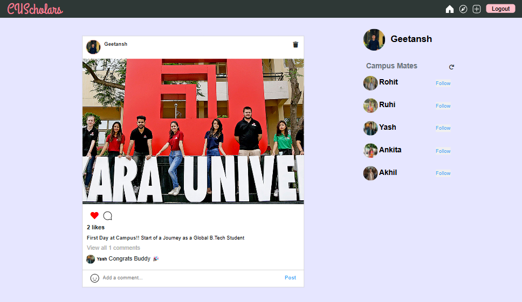Click the CUScholars logo
Image resolution: width=522 pixels, height=302 pixels.
point(35,9)
